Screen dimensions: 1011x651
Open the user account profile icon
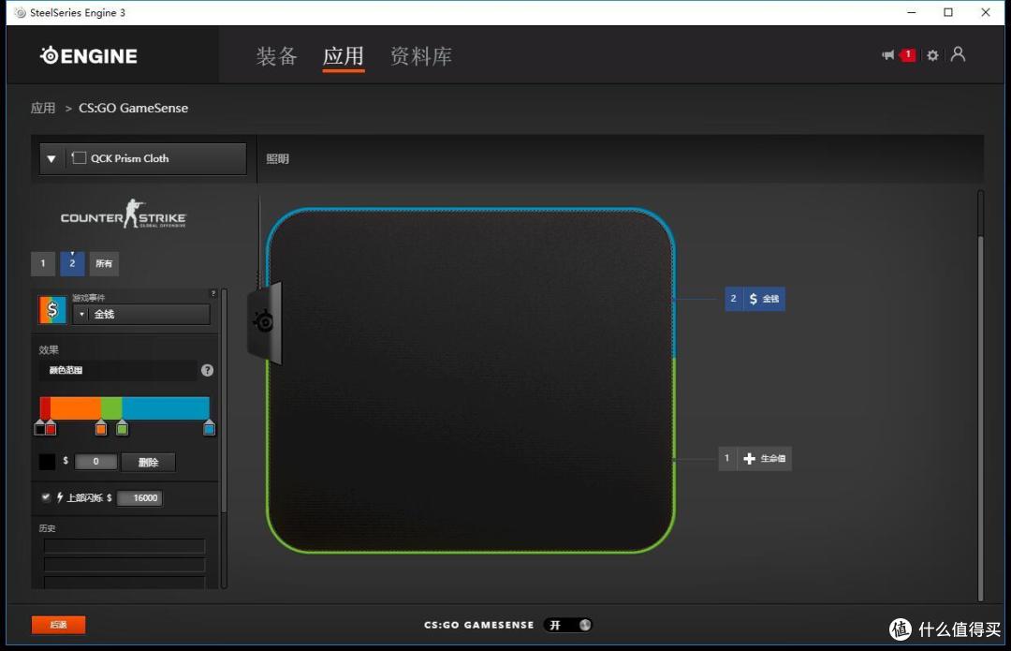(x=959, y=54)
